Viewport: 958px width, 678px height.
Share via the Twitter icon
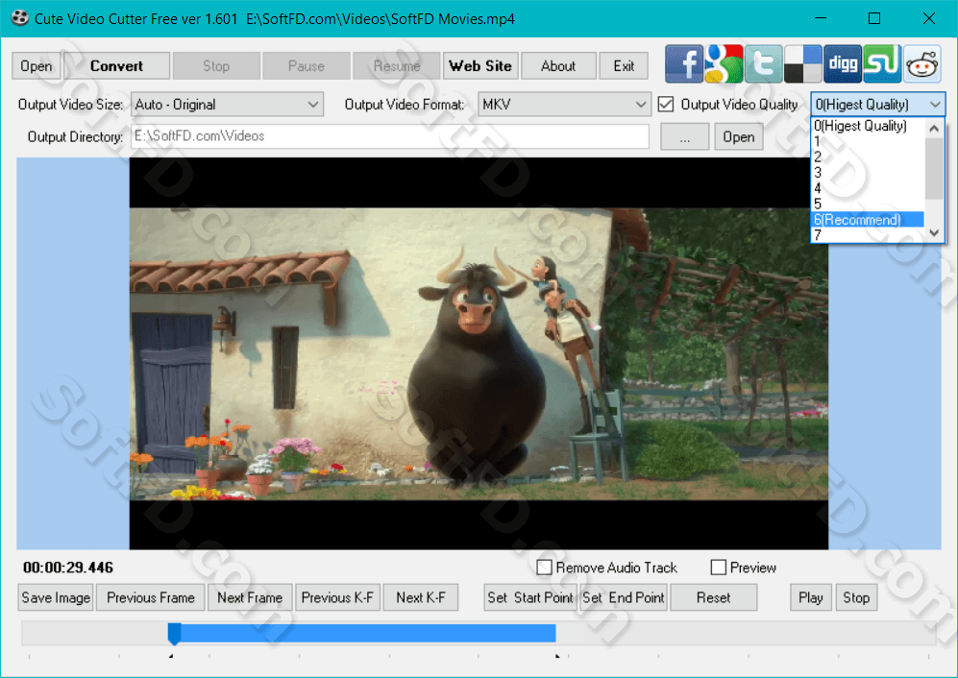point(763,63)
